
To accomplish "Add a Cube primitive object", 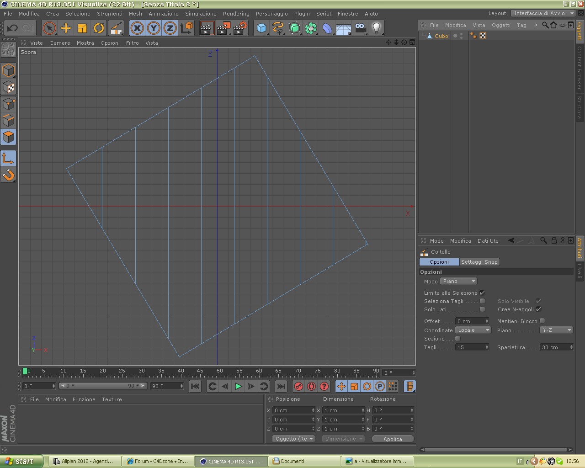I will point(261,28).
